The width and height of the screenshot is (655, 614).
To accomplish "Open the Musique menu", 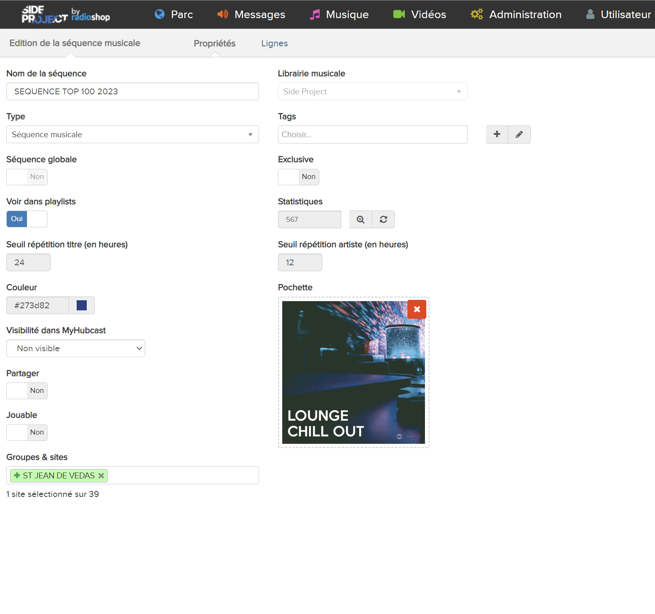I will [x=339, y=14].
